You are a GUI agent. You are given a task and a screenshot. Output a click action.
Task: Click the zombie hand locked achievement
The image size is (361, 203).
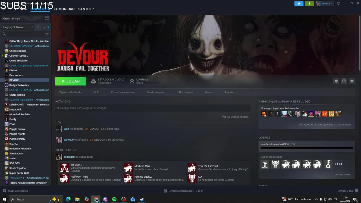click(x=265, y=164)
